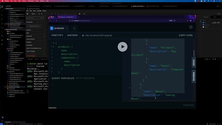The height and width of the screenshot is (125, 222).
Task: Collapse the products field in query editor
Action: 54,47
